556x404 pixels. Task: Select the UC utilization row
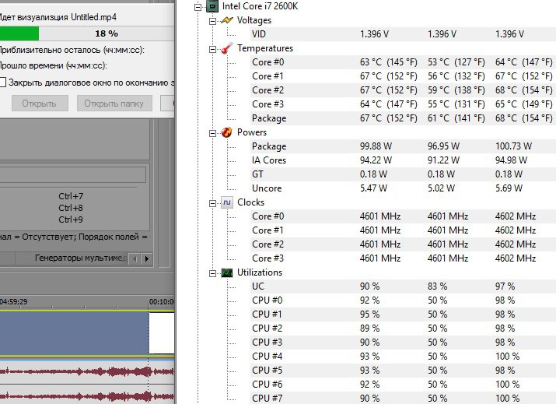(404, 286)
